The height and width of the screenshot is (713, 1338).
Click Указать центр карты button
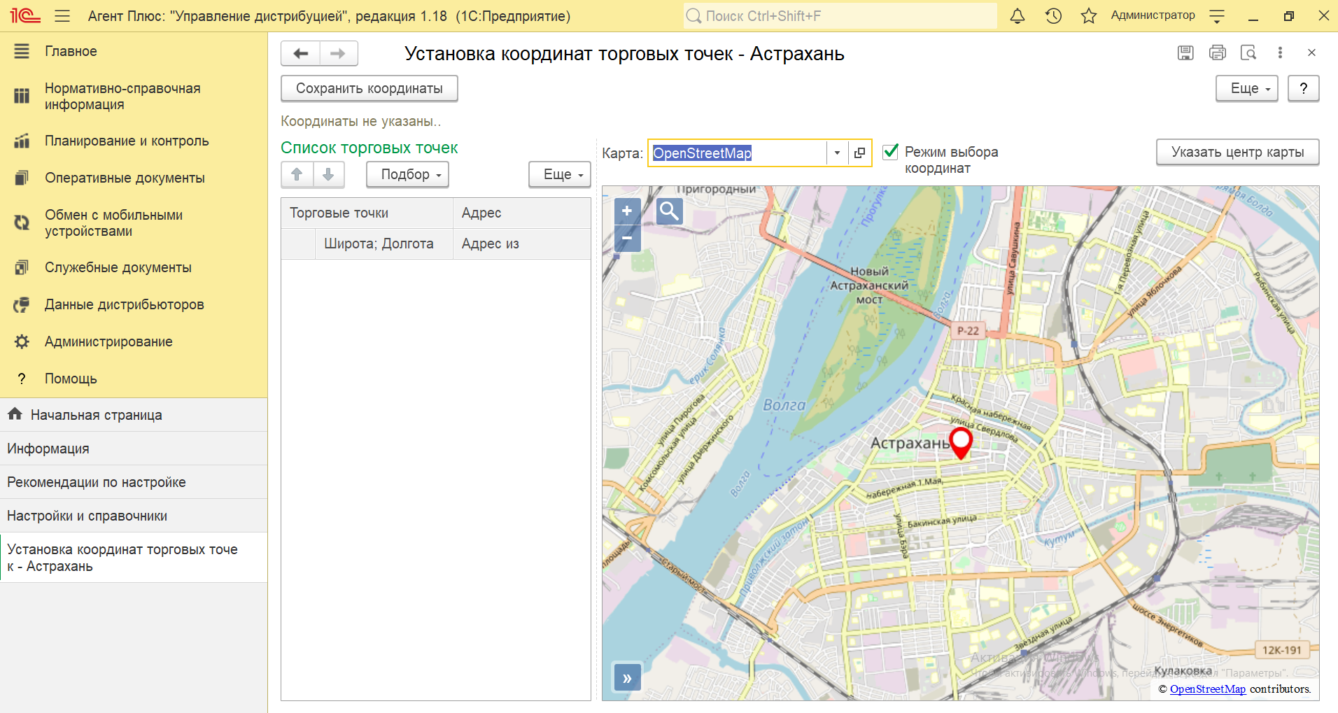(x=1237, y=152)
